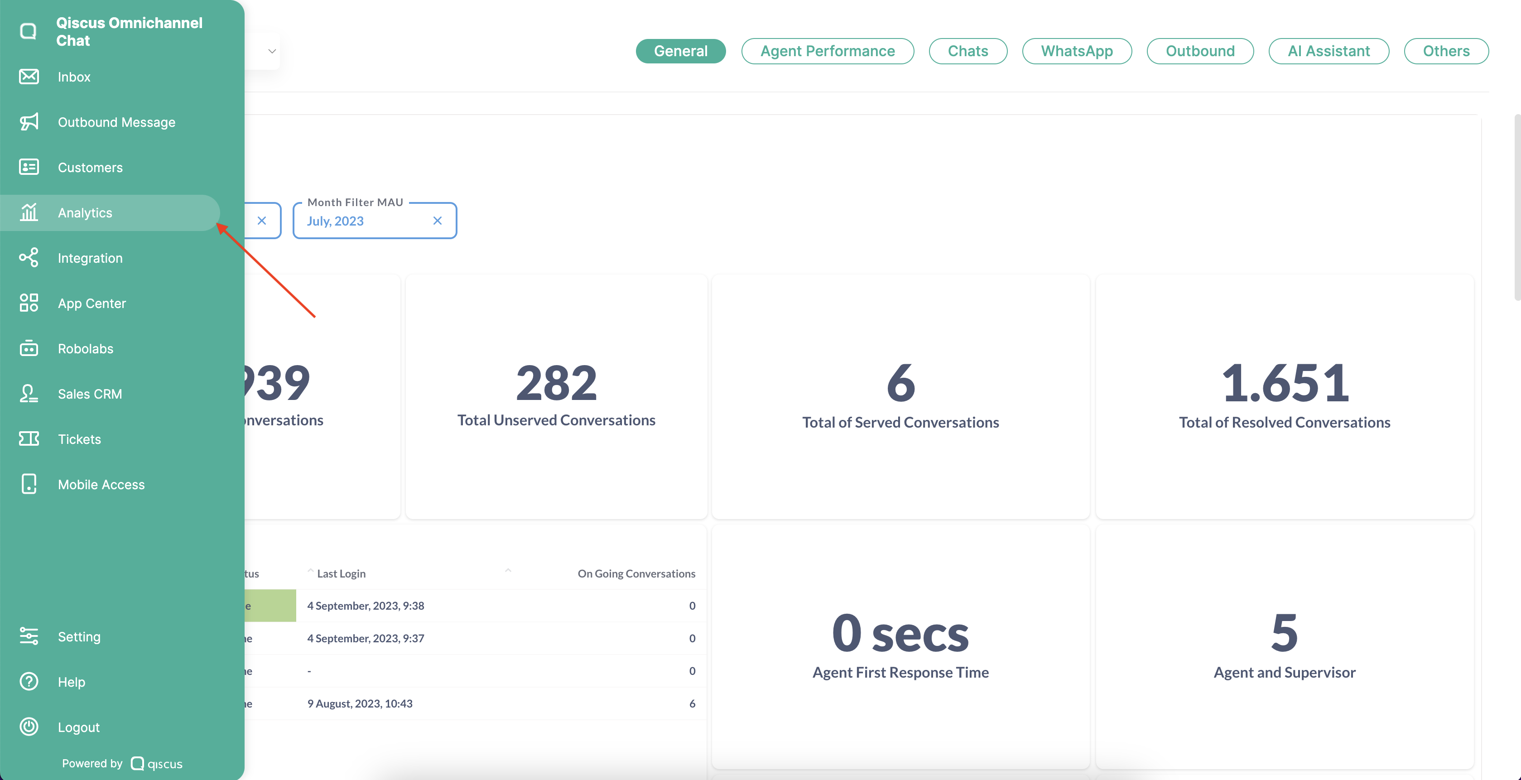
Task: Click the row with 4 September, 2023, 9:38
Action: pyautogui.click(x=475, y=605)
